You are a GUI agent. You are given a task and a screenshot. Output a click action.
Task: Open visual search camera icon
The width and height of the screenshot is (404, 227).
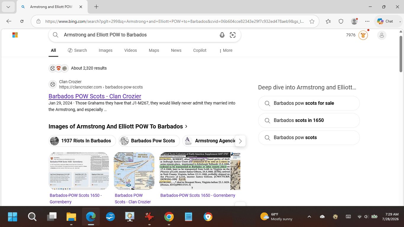point(233,35)
